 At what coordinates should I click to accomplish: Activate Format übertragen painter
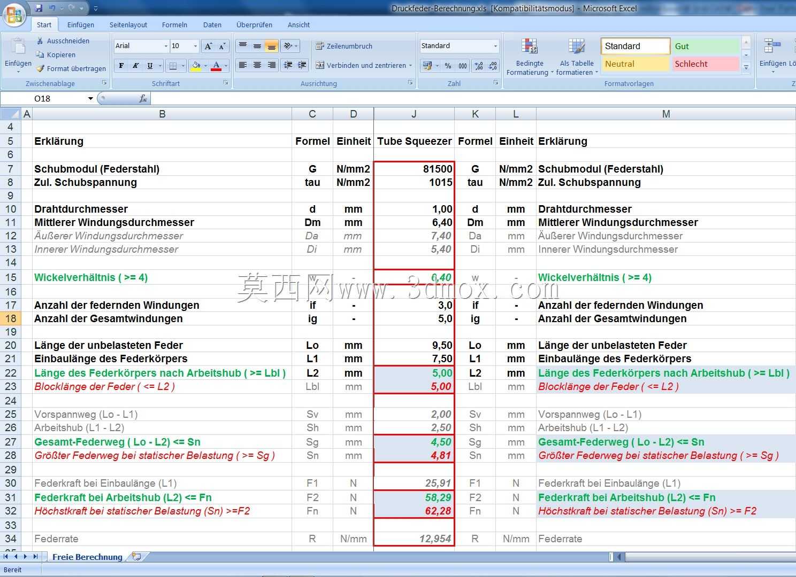[x=71, y=68]
